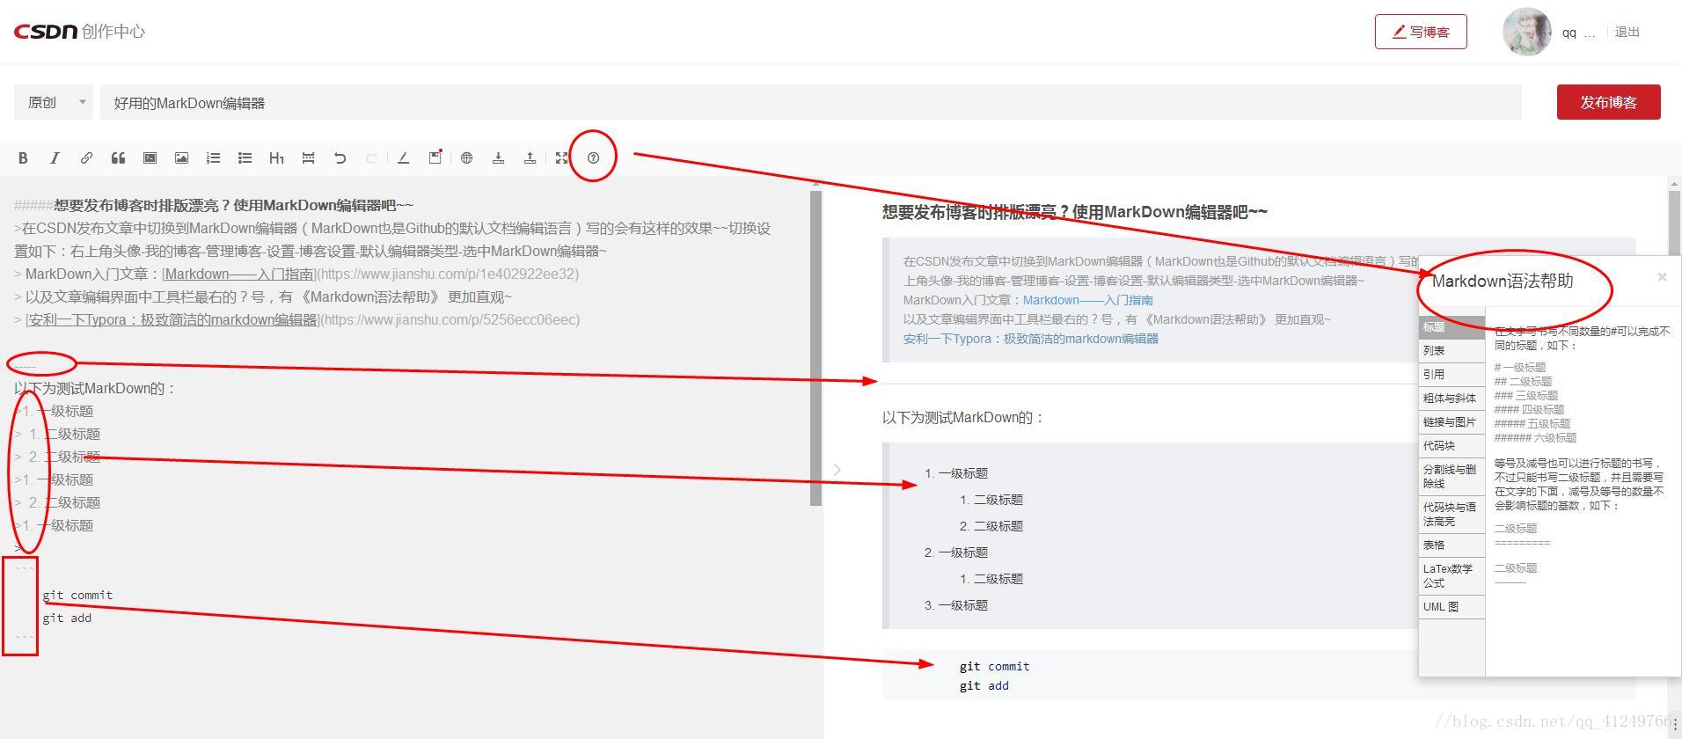This screenshot has height=739, width=1682.
Task: Click the import download-arrow icon
Action: 498,158
